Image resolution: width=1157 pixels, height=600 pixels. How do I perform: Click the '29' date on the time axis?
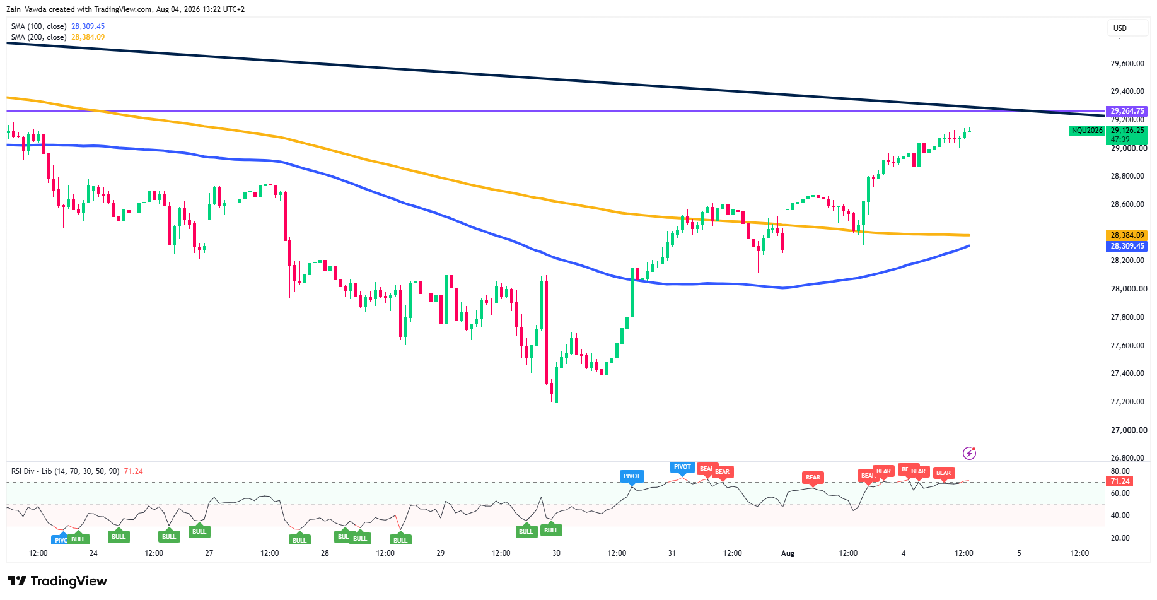tap(441, 553)
